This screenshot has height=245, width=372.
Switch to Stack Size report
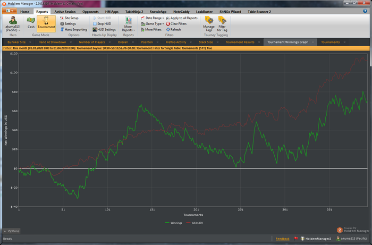tap(206, 42)
